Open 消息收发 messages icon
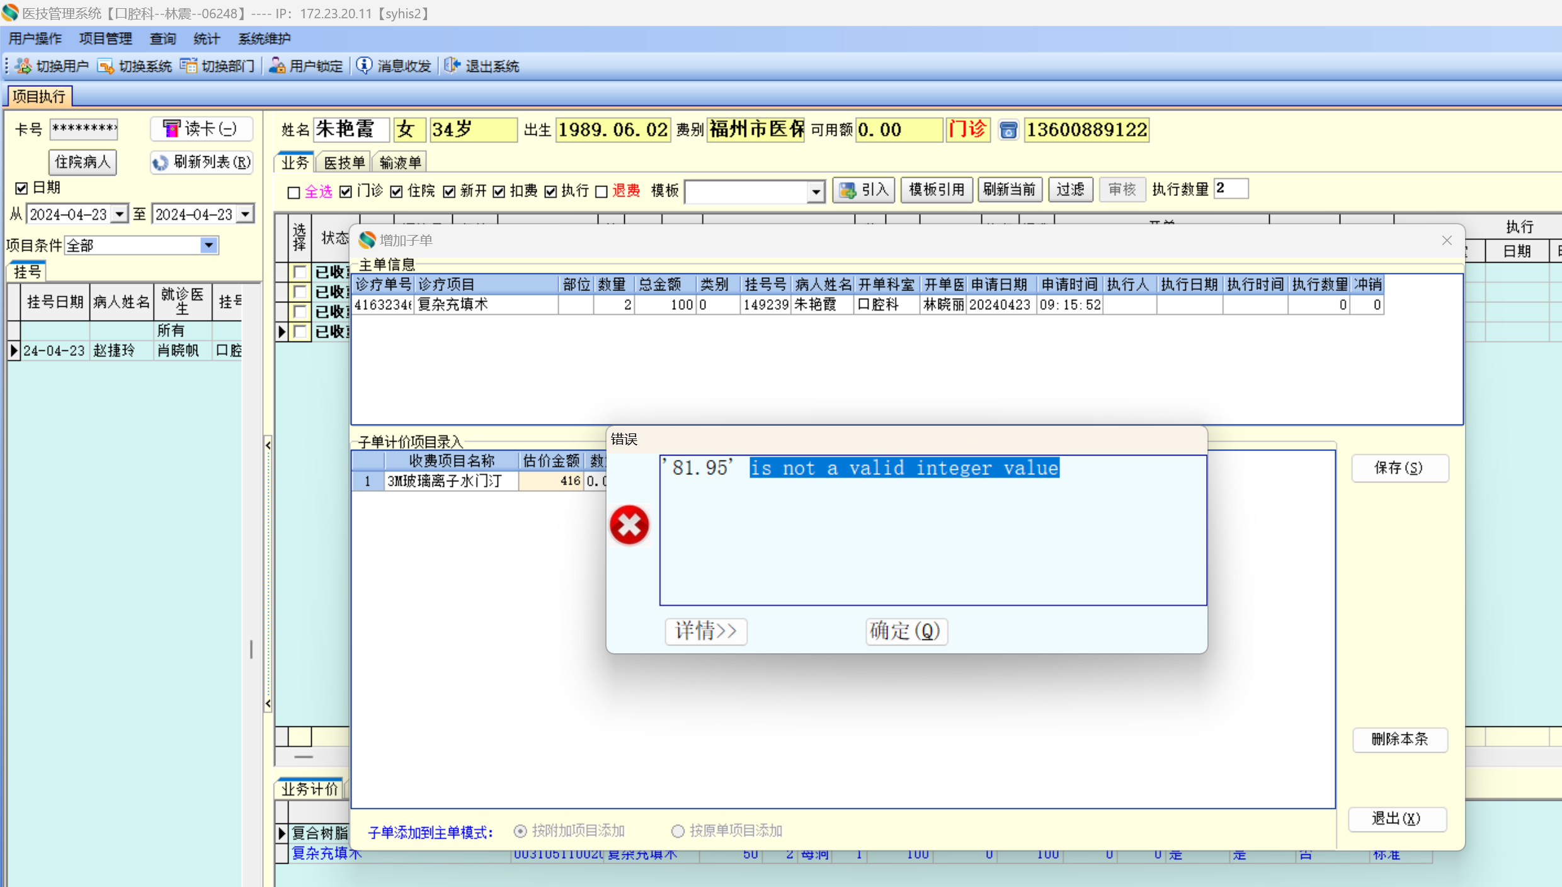 pyautogui.click(x=364, y=66)
